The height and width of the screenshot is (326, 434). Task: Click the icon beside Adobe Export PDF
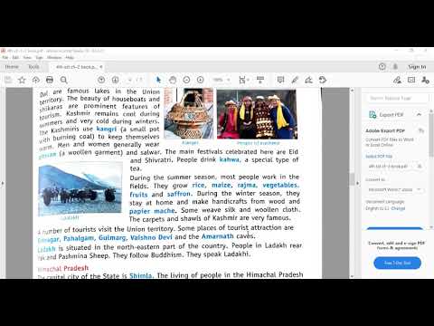[421, 130]
